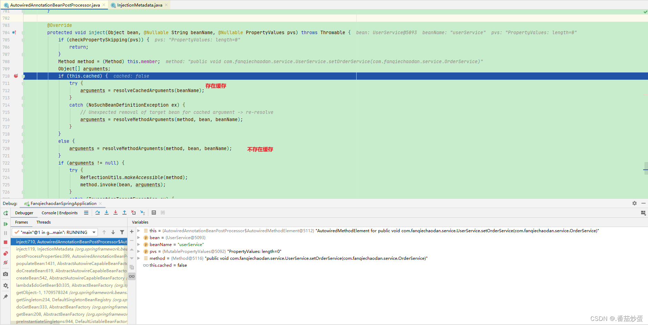
Task: Force step into with red arrow
Action: pos(116,213)
